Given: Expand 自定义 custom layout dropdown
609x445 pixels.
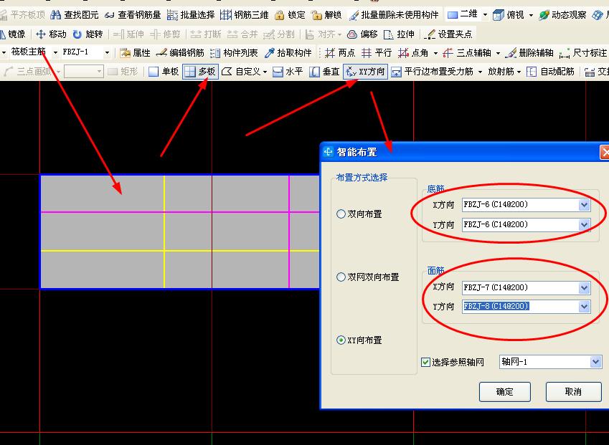Looking at the screenshot, I should pyautogui.click(x=265, y=72).
